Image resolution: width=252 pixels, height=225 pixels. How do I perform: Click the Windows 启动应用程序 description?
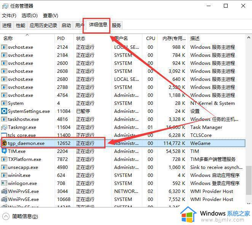(x=215, y=175)
